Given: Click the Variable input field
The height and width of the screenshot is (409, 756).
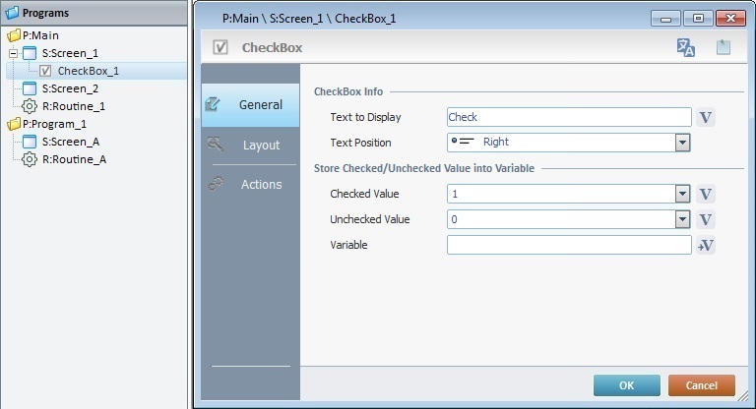Looking at the screenshot, I should 568,245.
